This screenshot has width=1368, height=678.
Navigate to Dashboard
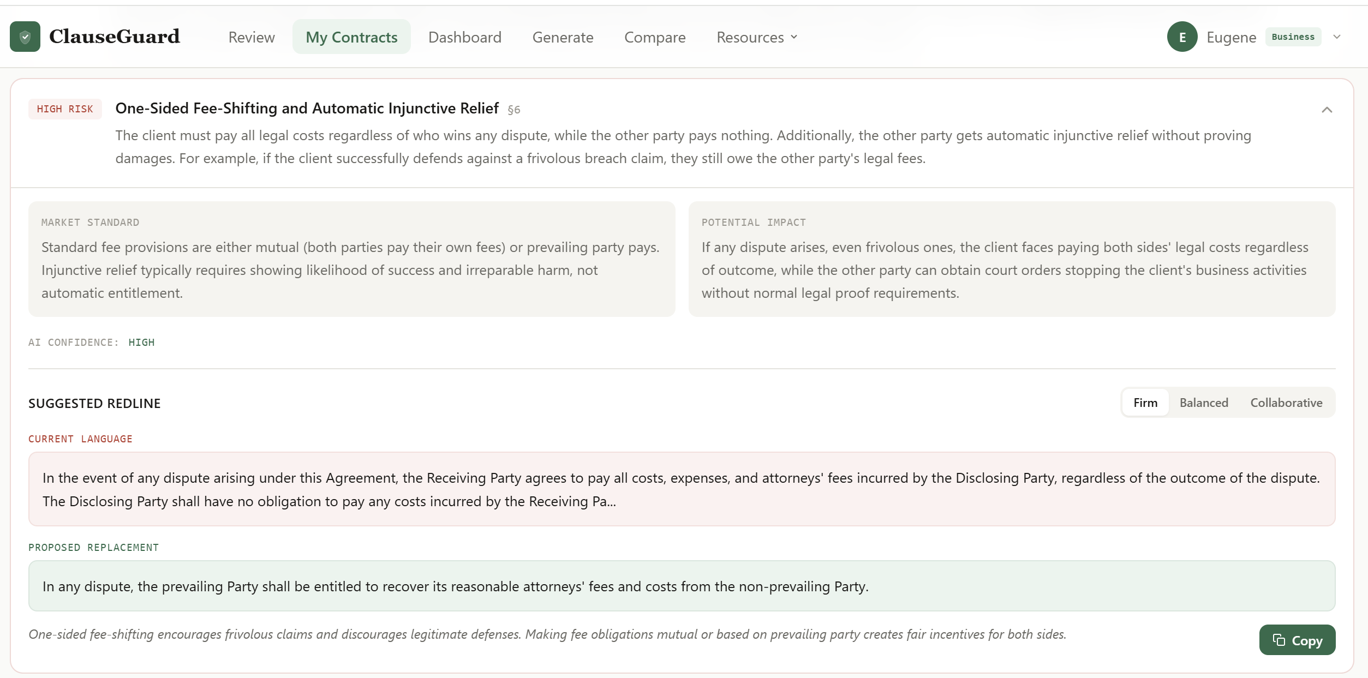point(464,37)
